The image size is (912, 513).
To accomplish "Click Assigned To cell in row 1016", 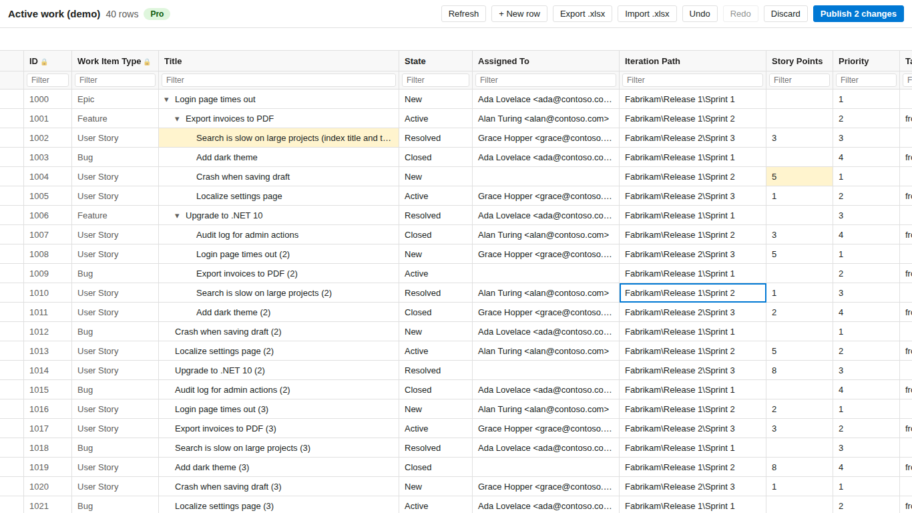I will pyautogui.click(x=545, y=409).
